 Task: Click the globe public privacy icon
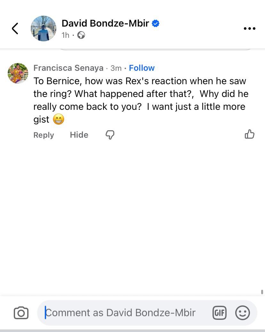click(x=81, y=35)
